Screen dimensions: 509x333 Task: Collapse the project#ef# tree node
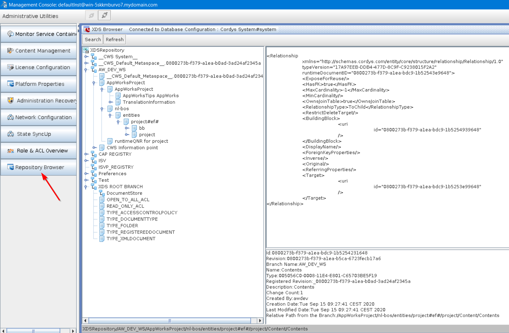tap(118, 122)
